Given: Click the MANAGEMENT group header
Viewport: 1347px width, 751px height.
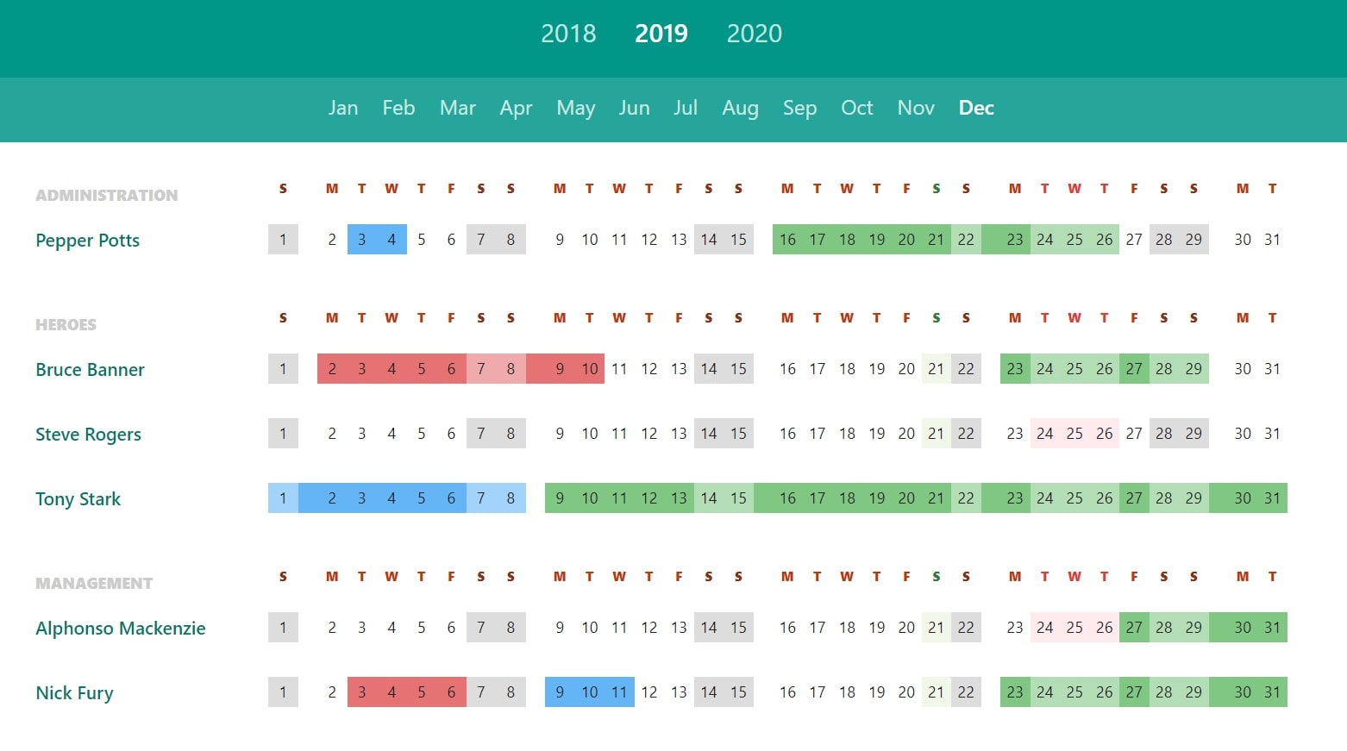Looking at the screenshot, I should [x=93, y=583].
